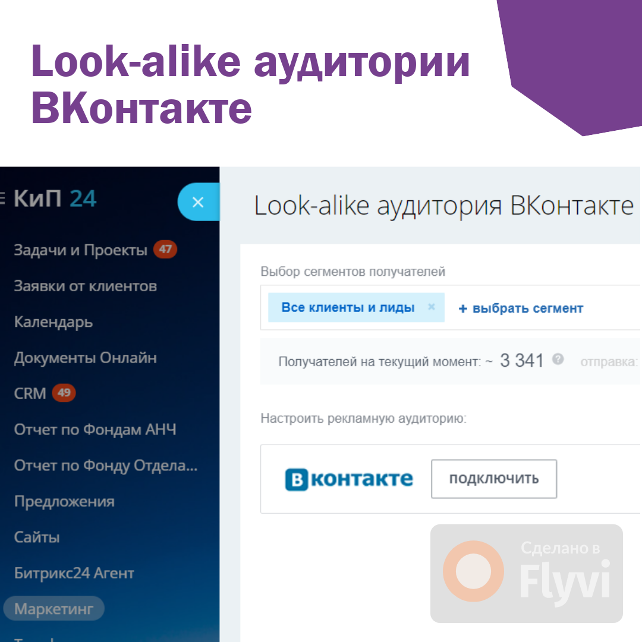The width and height of the screenshot is (642, 642).
Task: Click the Look-alike аудитория ВКонтакте page title
Action: tap(444, 206)
